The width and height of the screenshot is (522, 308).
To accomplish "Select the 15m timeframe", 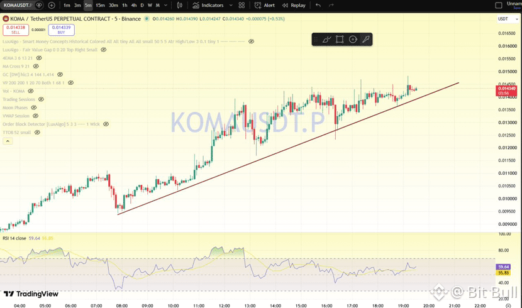I will coord(100,5).
